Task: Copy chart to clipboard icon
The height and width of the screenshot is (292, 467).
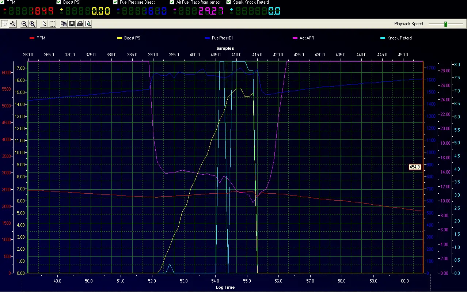Action: pos(64,24)
